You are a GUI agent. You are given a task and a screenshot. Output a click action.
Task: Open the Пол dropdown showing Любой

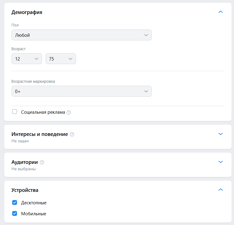click(81, 35)
